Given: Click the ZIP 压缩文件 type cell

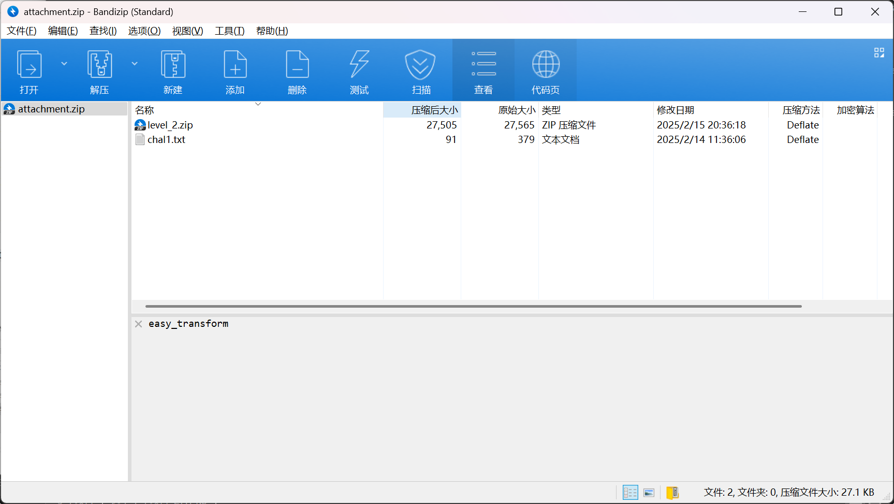Looking at the screenshot, I should [x=569, y=125].
